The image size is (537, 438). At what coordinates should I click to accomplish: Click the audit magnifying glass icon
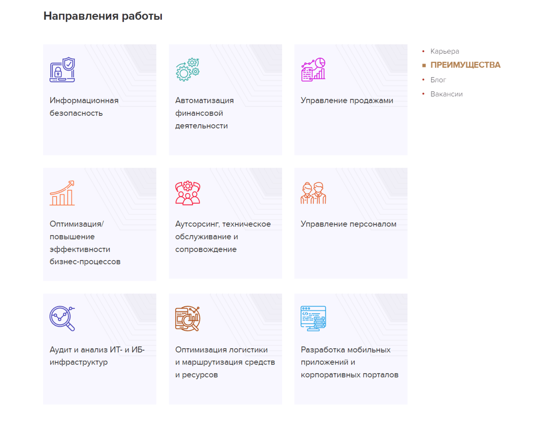click(x=62, y=319)
